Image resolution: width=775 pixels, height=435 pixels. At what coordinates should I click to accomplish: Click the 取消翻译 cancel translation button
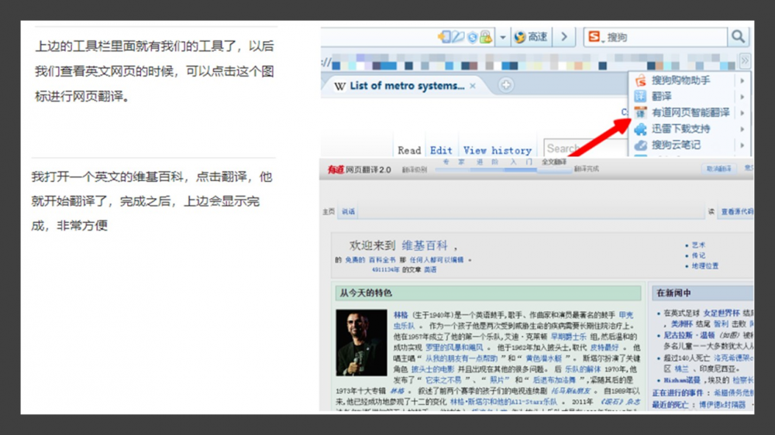pyautogui.click(x=718, y=169)
